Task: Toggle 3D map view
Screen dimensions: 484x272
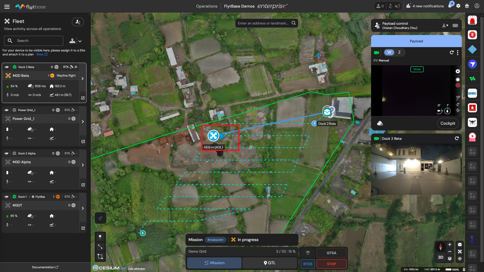Action: coord(441,257)
